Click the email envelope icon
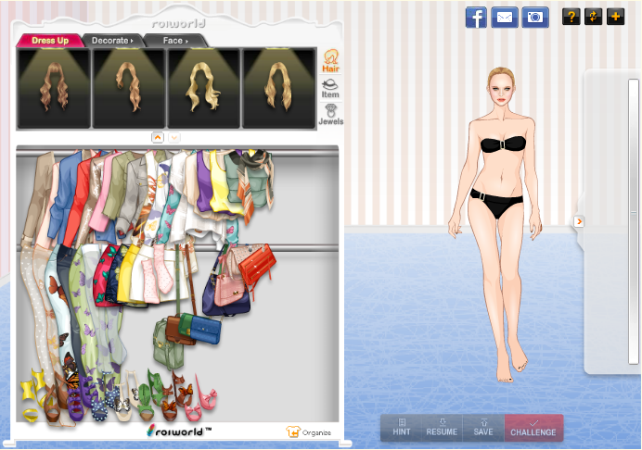642x450 pixels. click(x=505, y=17)
